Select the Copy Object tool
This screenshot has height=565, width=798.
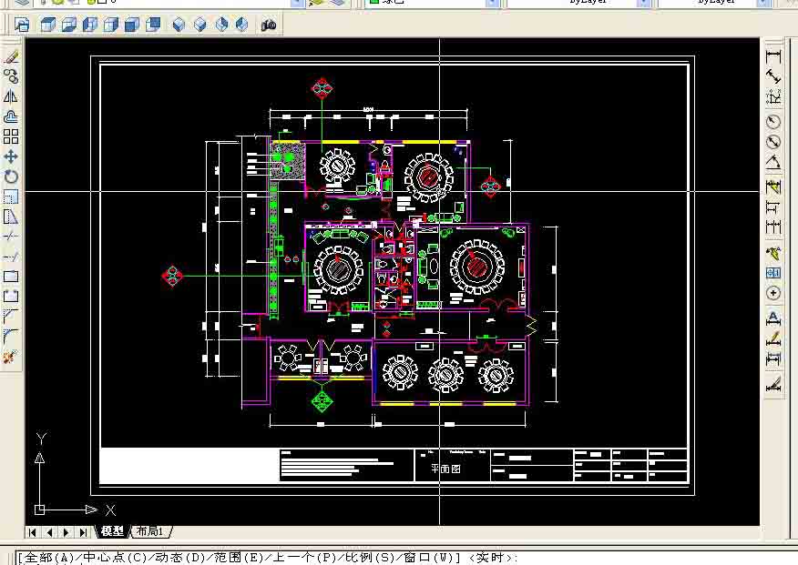click(x=11, y=76)
